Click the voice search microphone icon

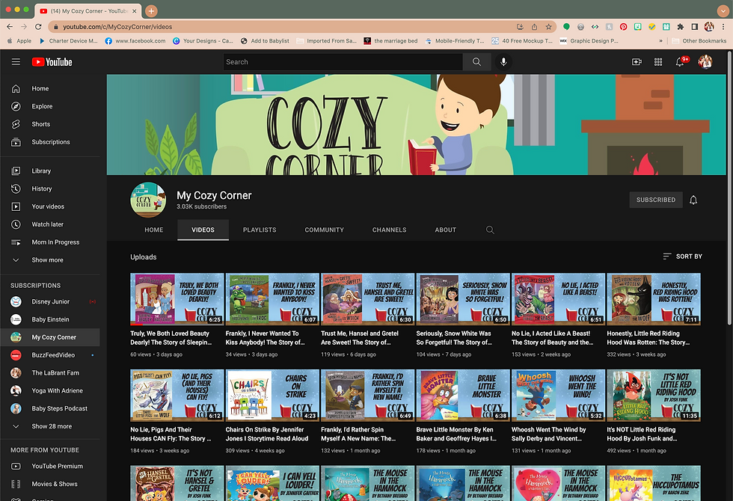coord(503,61)
